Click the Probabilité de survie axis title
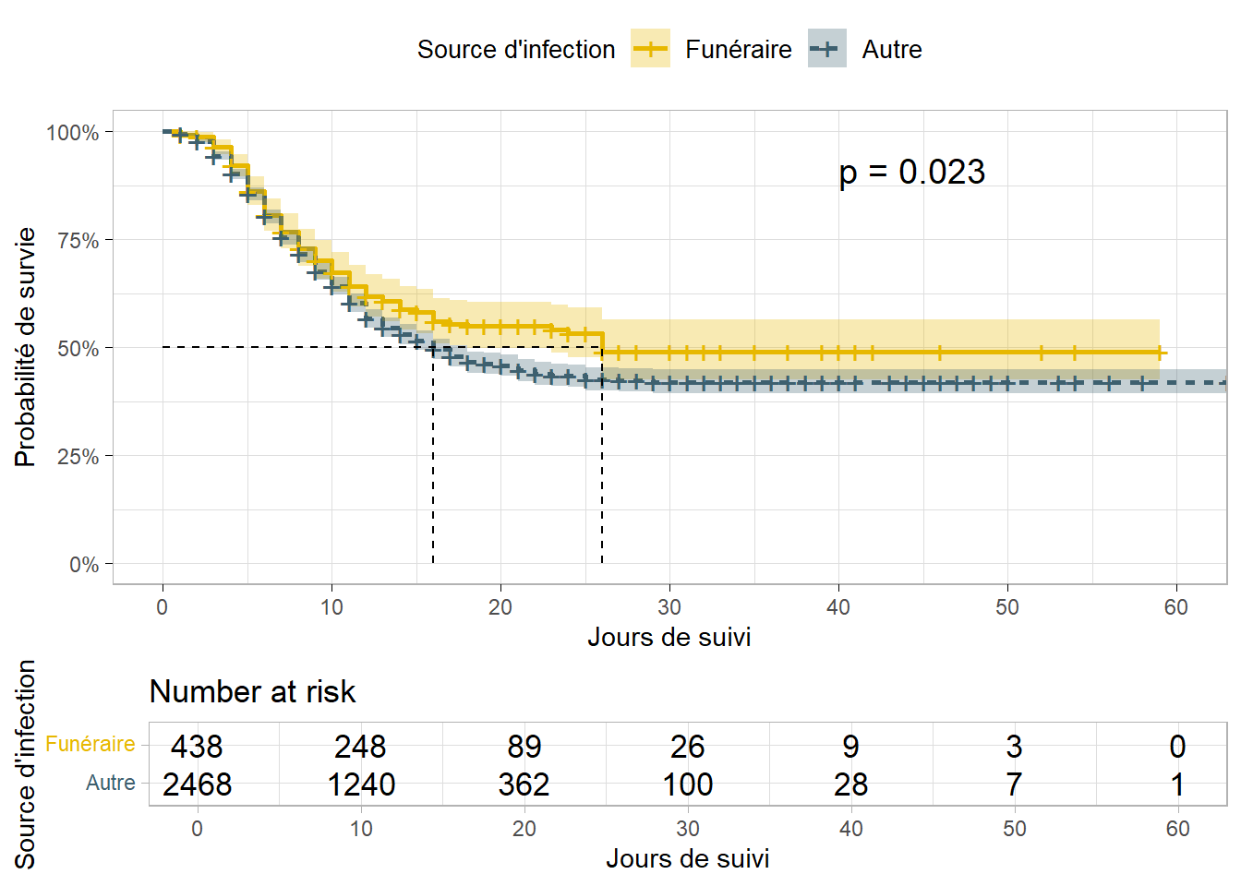 (x=25, y=347)
